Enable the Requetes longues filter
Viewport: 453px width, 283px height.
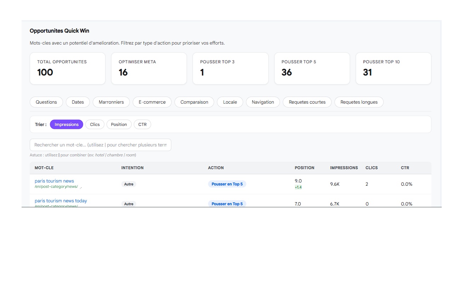359,102
